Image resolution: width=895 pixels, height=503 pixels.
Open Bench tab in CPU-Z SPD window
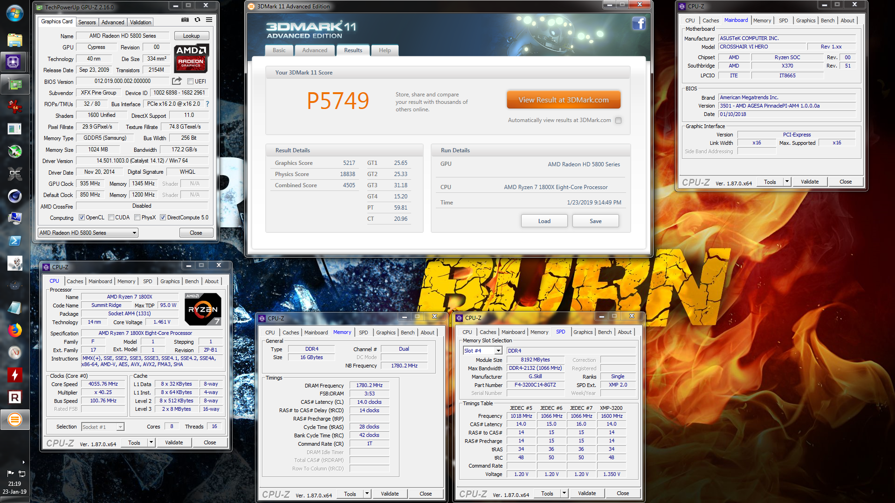pyautogui.click(x=605, y=332)
